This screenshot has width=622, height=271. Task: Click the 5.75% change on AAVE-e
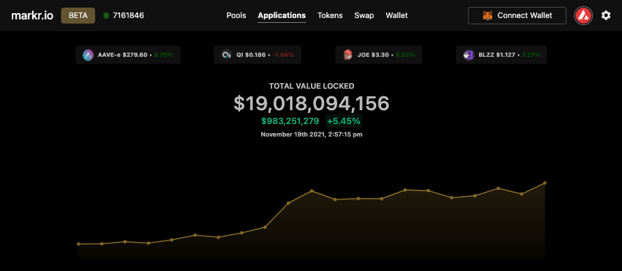[x=164, y=55]
